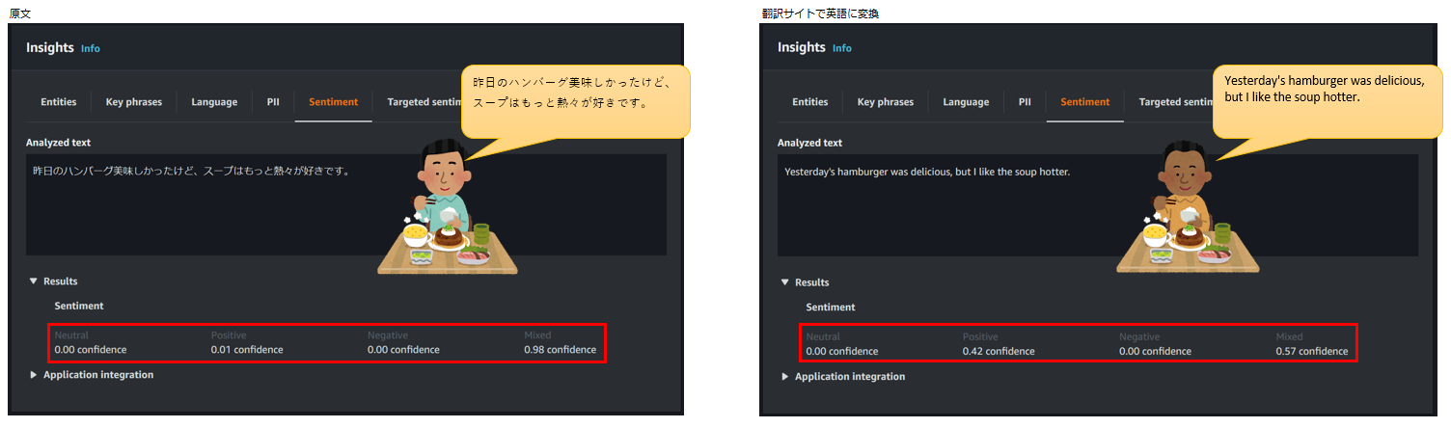1451x428 pixels.
Task: Open the Key phrases tab in left panel
Action: [x=134, y=102]
